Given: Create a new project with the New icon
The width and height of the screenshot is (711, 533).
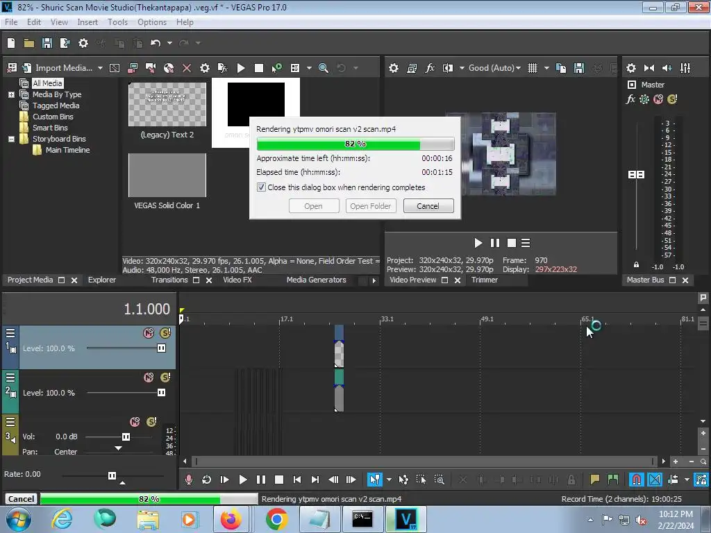Looking at the screenshot, I should click(11, 43).
